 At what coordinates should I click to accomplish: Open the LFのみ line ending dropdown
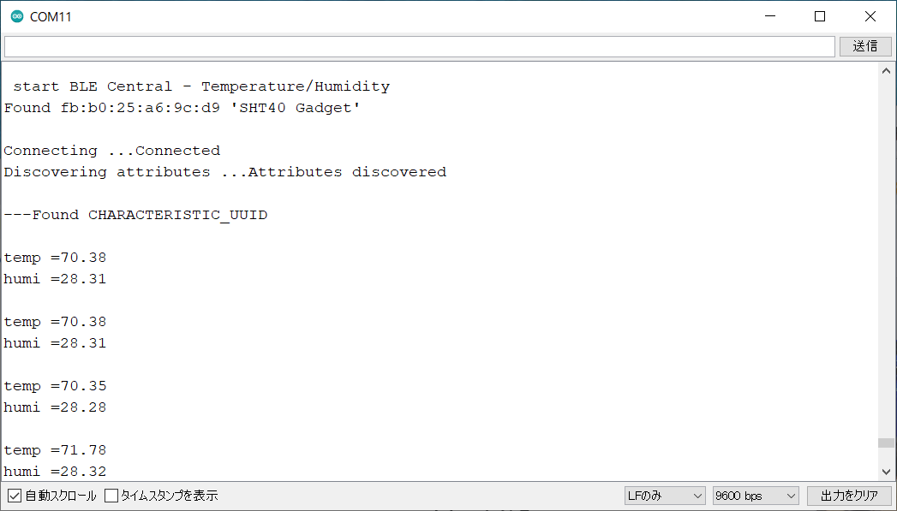pyautogui.click(x=665, y=496)
